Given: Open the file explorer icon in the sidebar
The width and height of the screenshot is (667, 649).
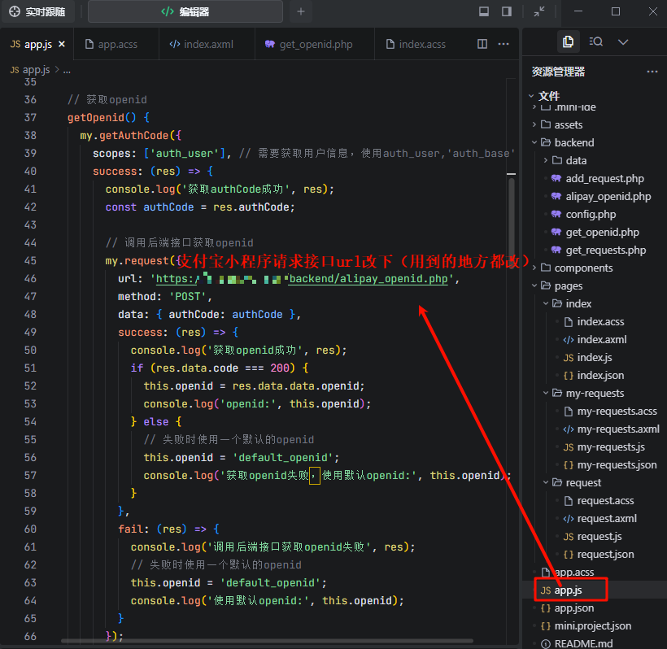Looking at the screenshot, I should click(x=568, y=41).
